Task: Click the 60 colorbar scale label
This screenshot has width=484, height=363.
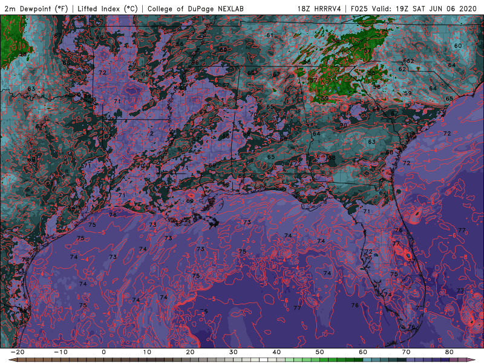Action: [363, 352]
